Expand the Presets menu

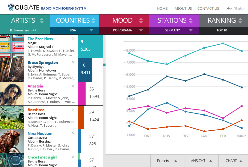167,161
